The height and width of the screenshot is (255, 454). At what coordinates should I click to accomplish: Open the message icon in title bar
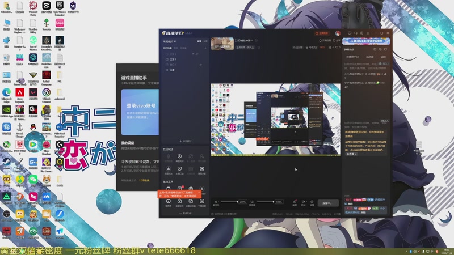pyautogui.click(x=350, y=33)
